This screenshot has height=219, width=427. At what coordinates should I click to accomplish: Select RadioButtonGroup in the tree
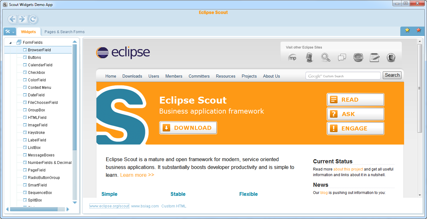(44, 177)
